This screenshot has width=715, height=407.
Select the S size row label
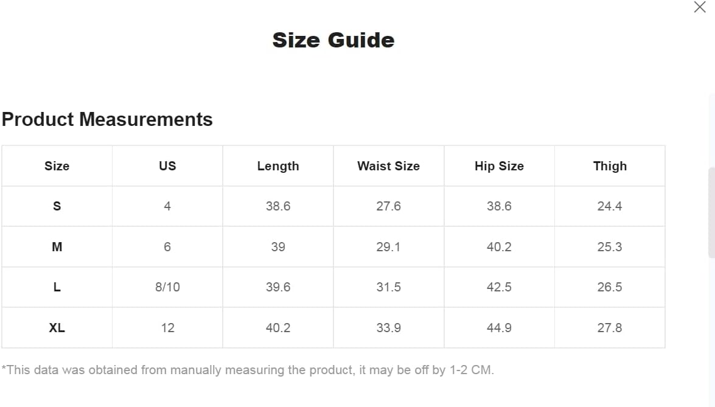[57, 206]
